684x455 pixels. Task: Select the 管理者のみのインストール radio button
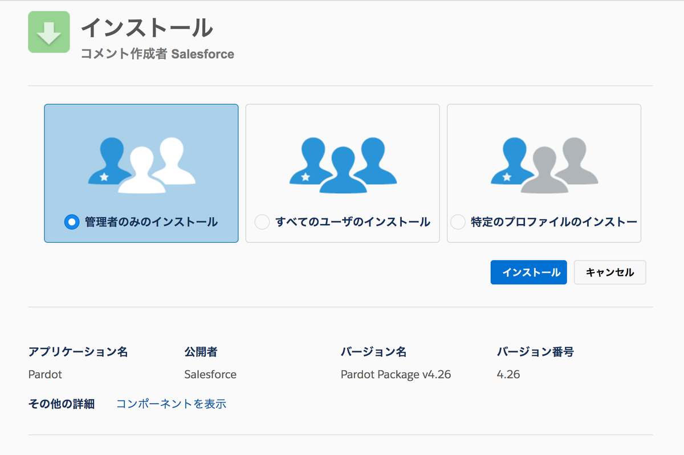(x=72, y=222)
